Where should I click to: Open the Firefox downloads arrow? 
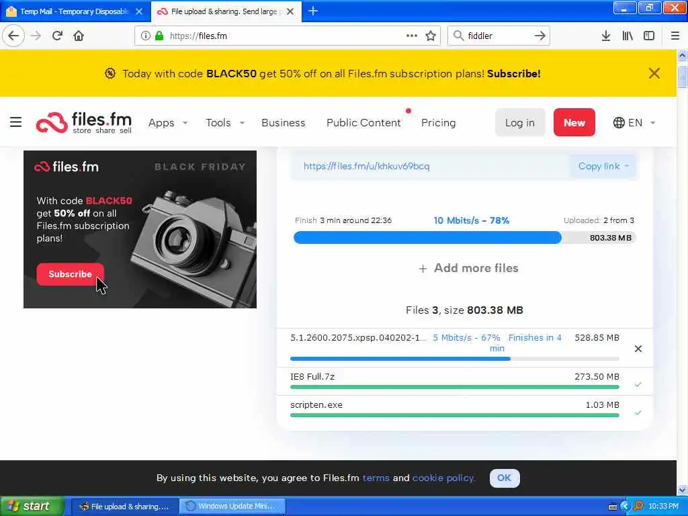pos(606,36)
